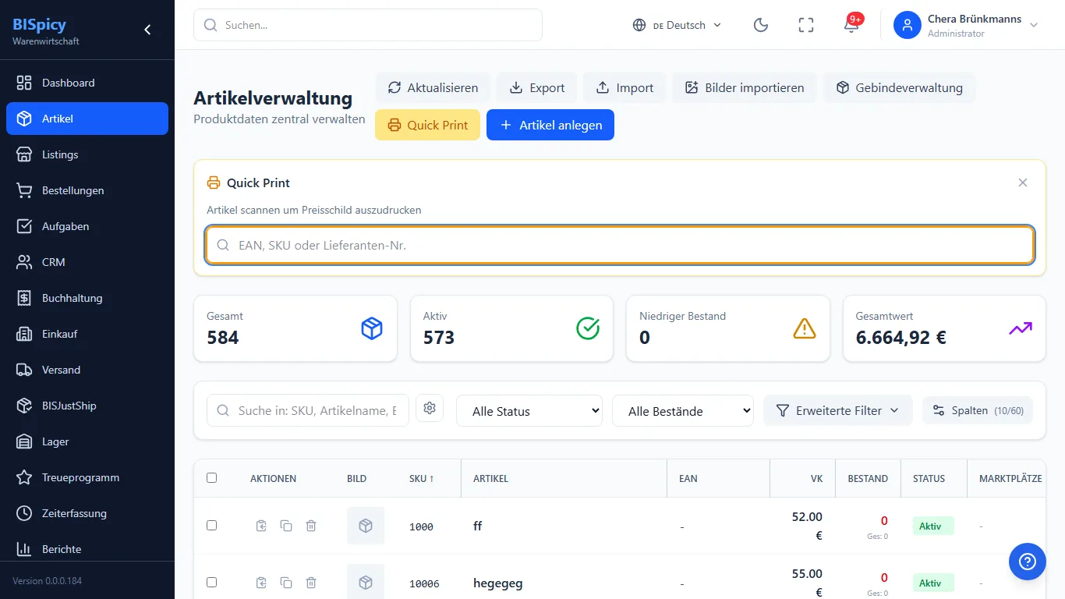The width and height of the screenshot is (1065, 599).
Task: Open the help question mark bubble
Action: pyautogui.click(x=1027, y=561)
